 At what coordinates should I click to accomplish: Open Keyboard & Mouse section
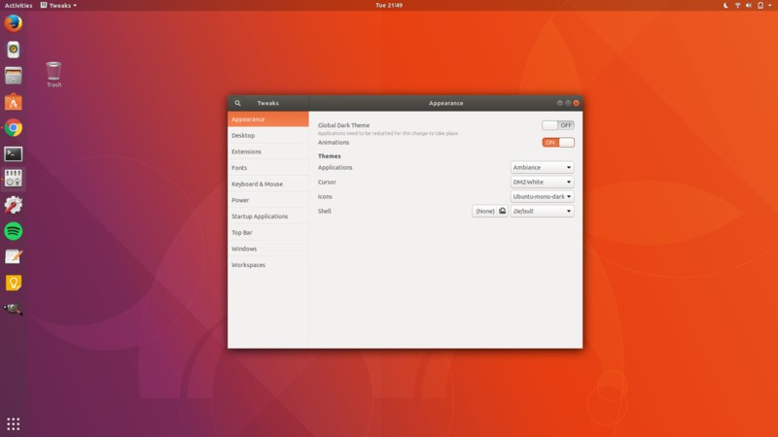(268, 184)
